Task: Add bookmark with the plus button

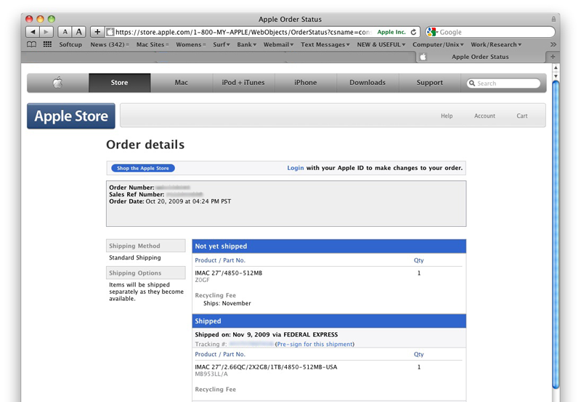Action: (97, 32)
